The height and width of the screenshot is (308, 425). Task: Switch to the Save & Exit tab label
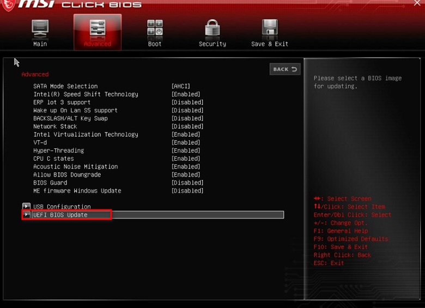click(270, 44)
